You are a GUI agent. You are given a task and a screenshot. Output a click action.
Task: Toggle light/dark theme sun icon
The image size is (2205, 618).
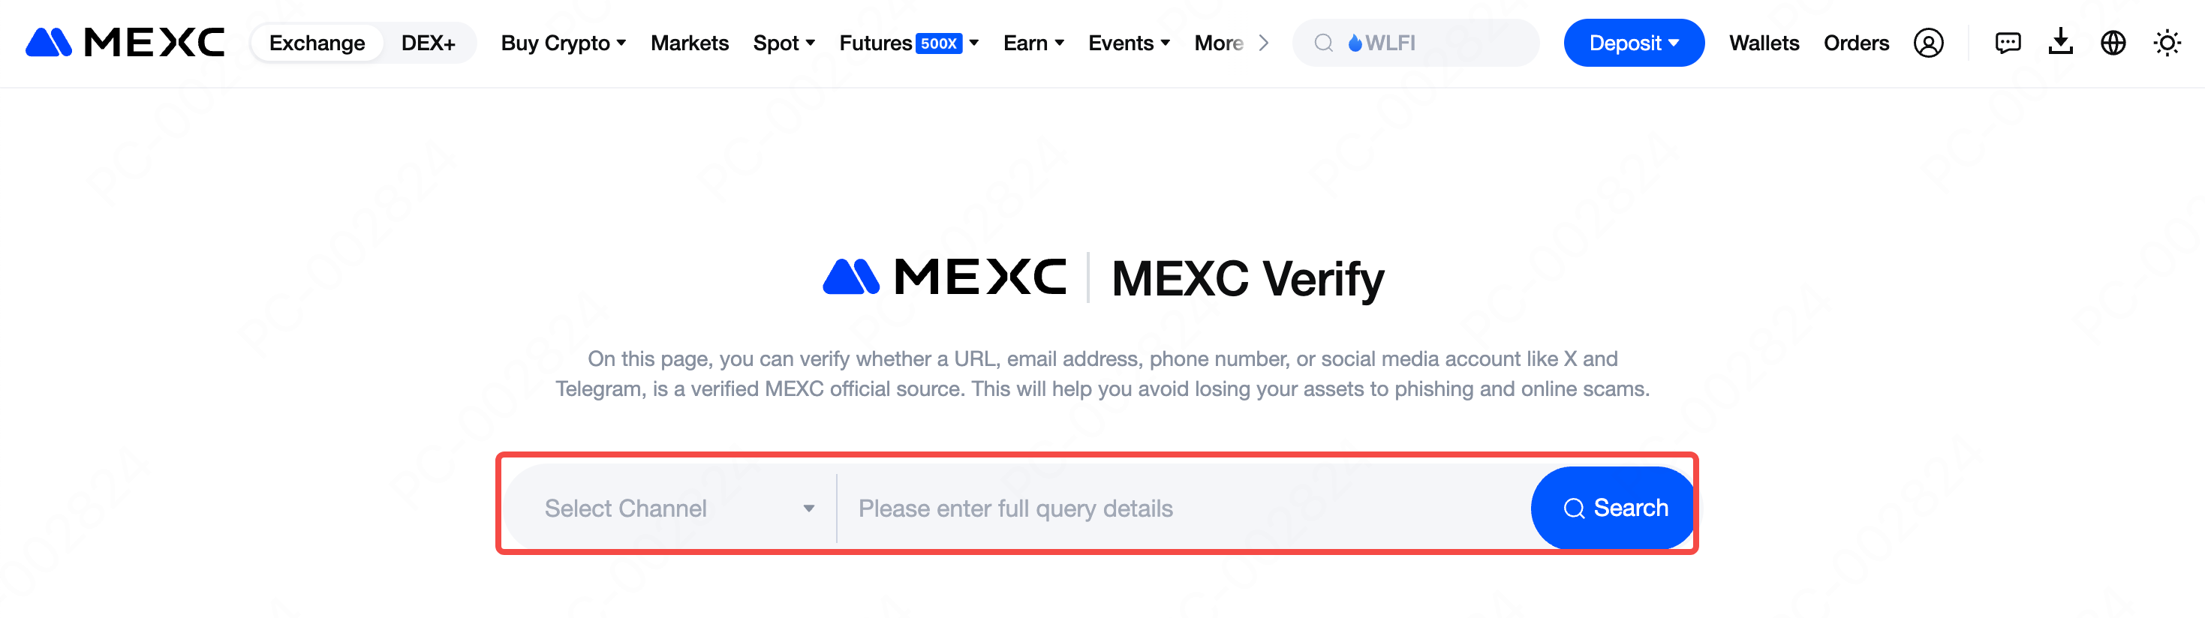click(x=2167, y=43)
